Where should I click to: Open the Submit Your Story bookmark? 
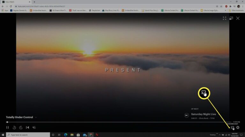(150, 10)
